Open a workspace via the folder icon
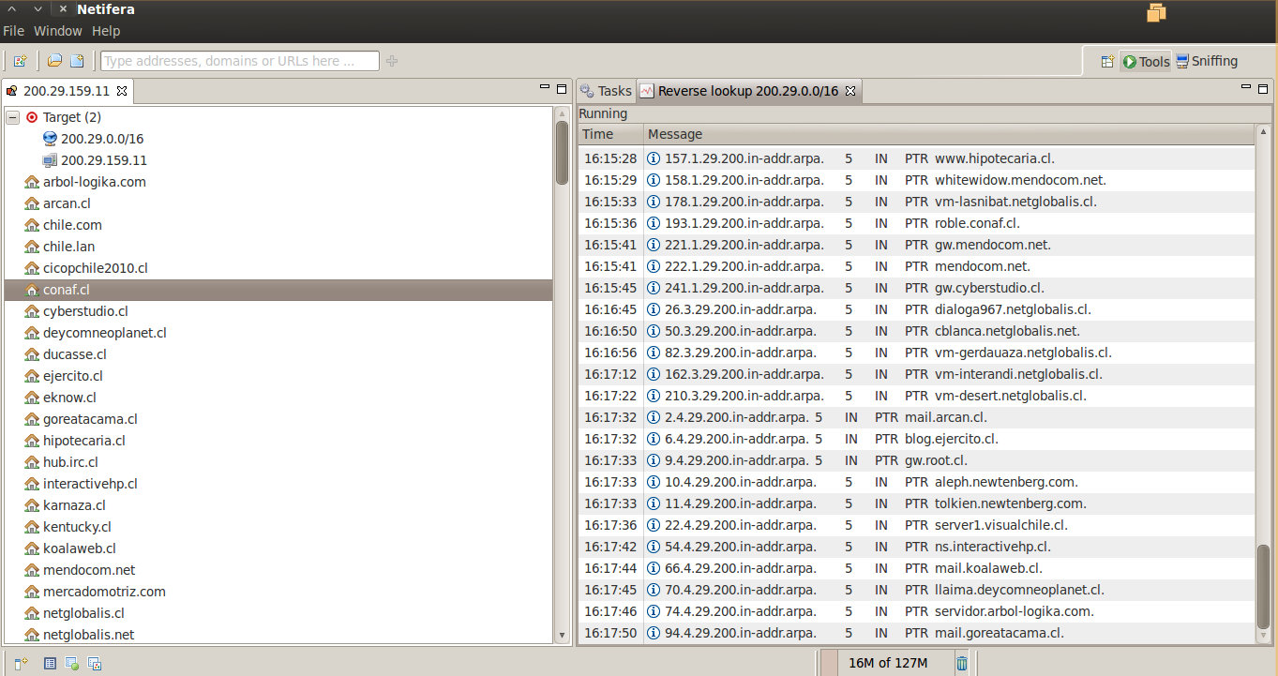The width and height of the screenshot is (1278, 676). pyautogui.click(x=53, y=60)
